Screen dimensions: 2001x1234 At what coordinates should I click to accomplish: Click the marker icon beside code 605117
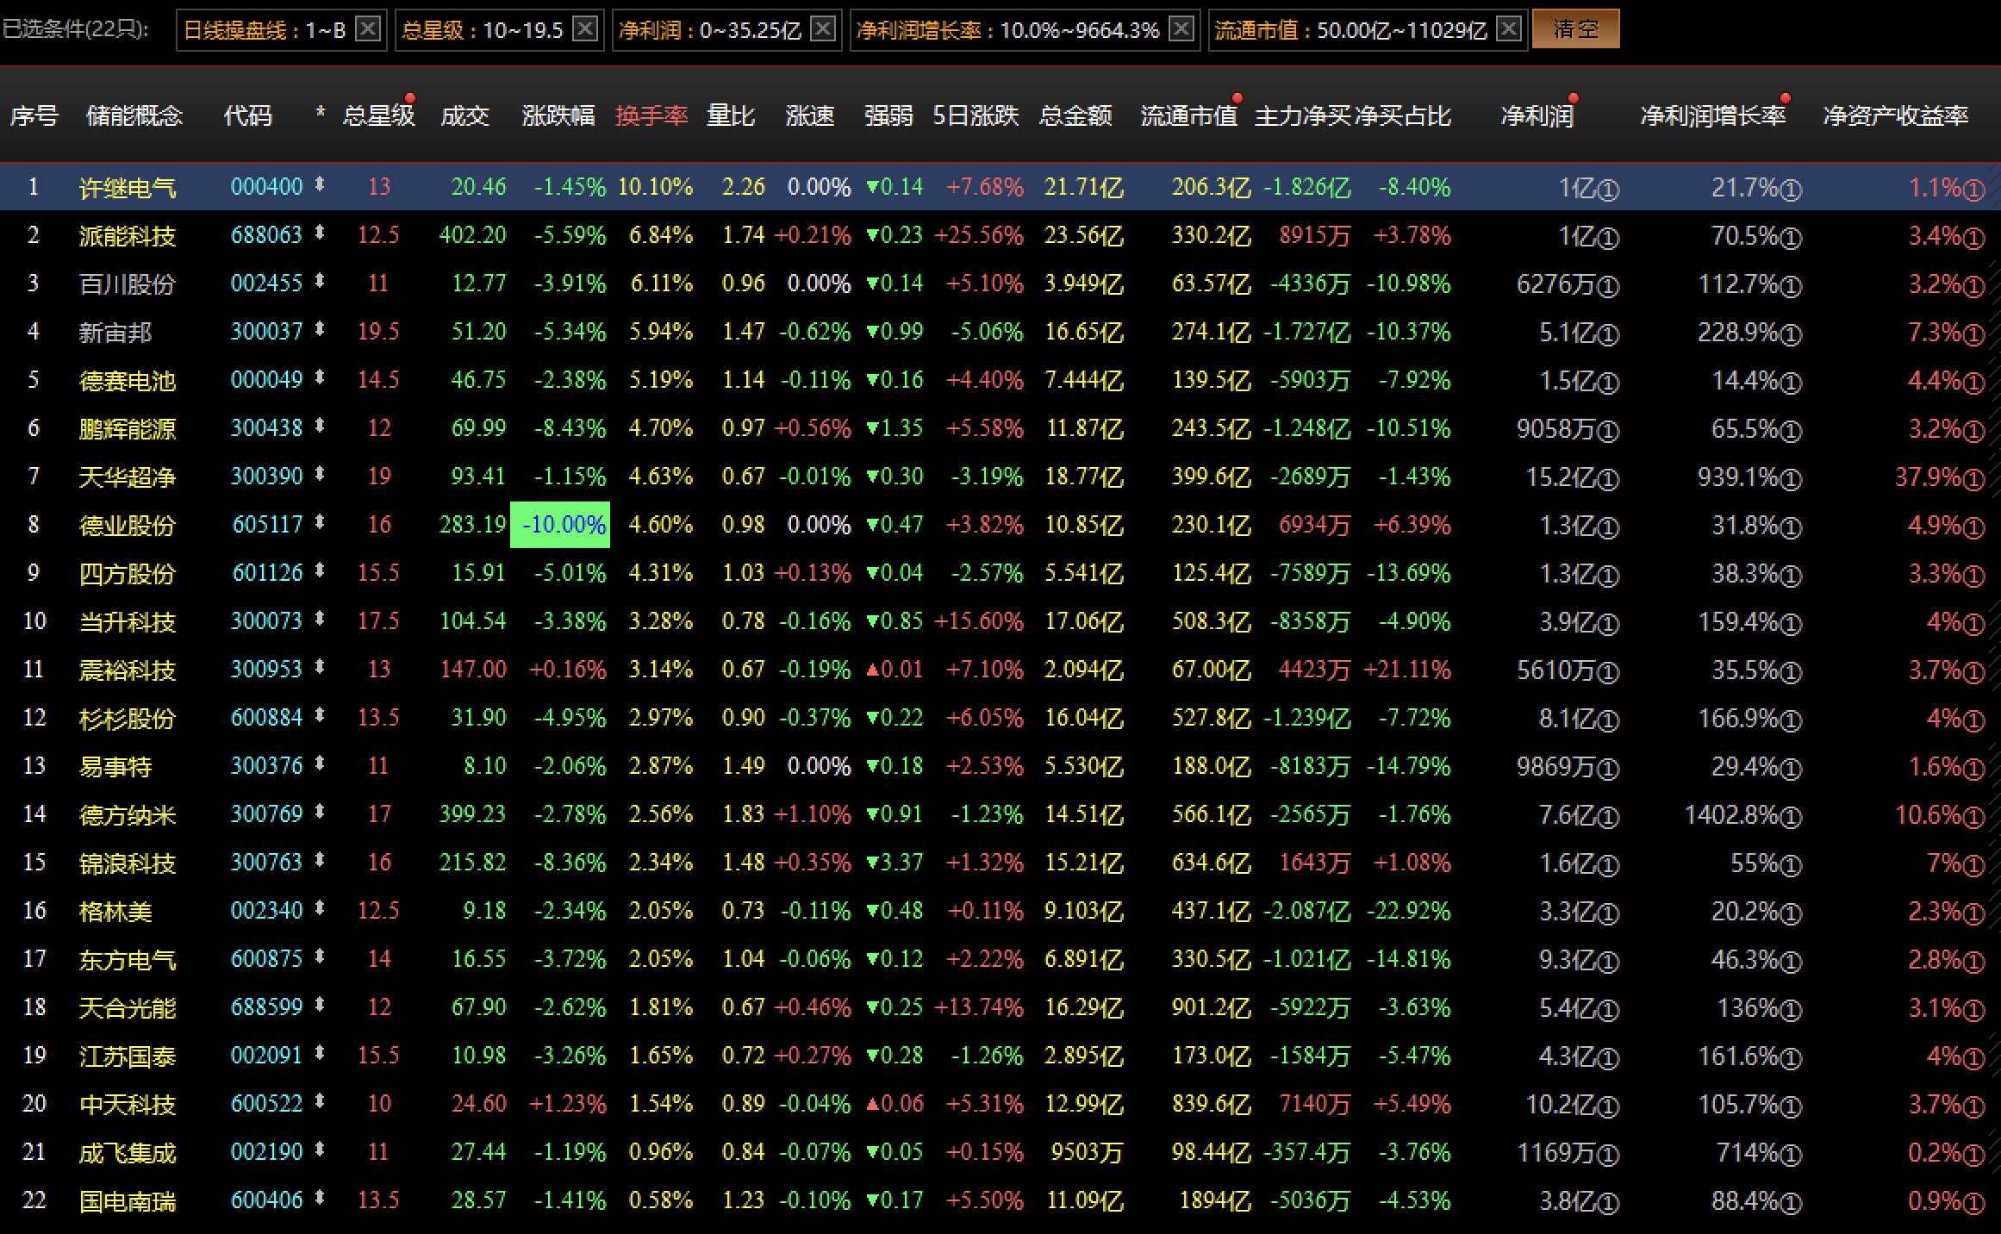click(x=320, y=521)
